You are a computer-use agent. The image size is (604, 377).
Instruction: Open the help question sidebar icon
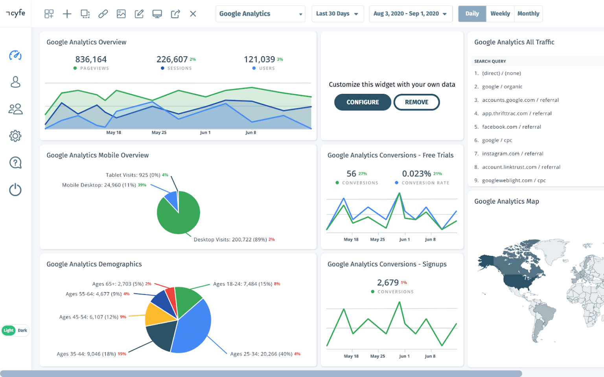tap(15, 163)
